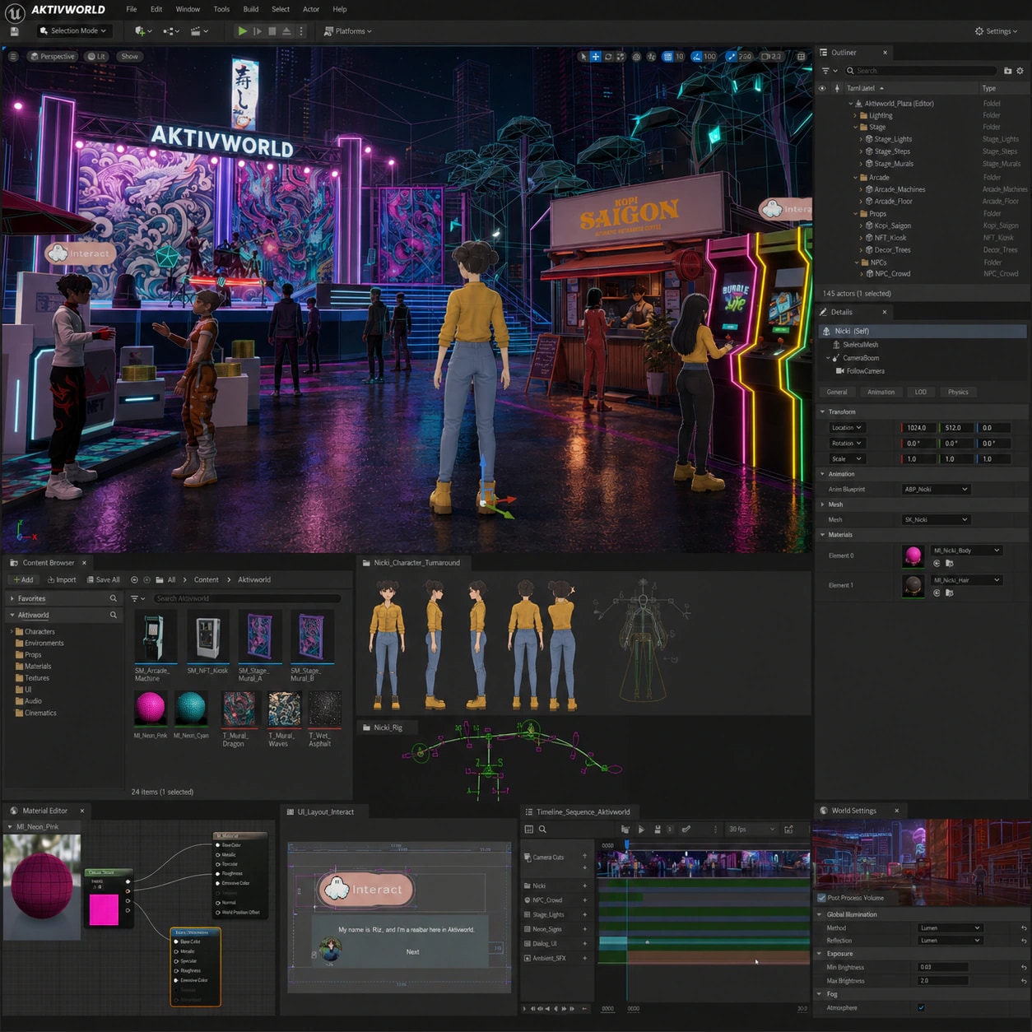The width and height of the screenshot is (1032, 1032).
Task: Select the viewport rotate tool
Action: [x=608, y=57]
